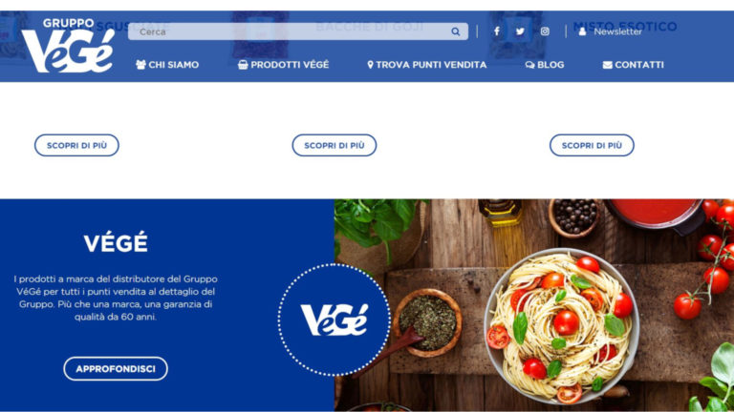Click the chat bubble icon beside Blog
Image resolution: width=734 pixels, height=412 pixels.
(529, 65)
